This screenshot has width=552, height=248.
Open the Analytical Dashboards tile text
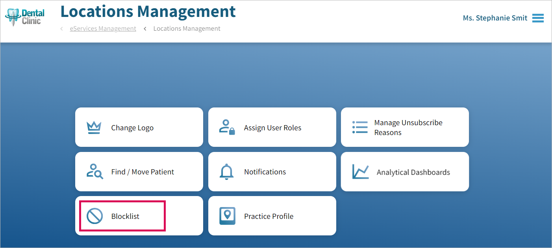coord(413,172)
